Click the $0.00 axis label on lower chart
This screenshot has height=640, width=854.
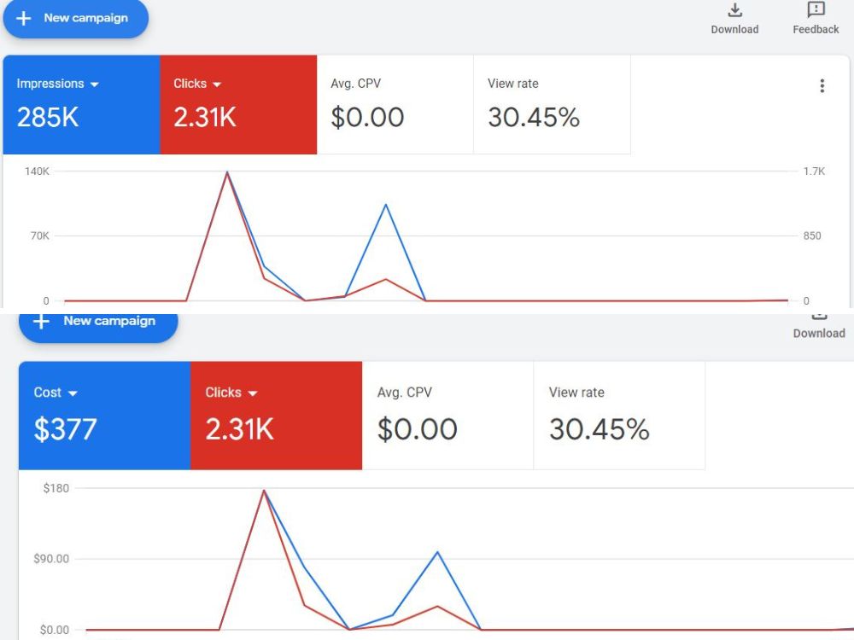55,630
